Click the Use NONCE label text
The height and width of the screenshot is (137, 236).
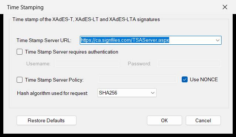pos(204,79)
